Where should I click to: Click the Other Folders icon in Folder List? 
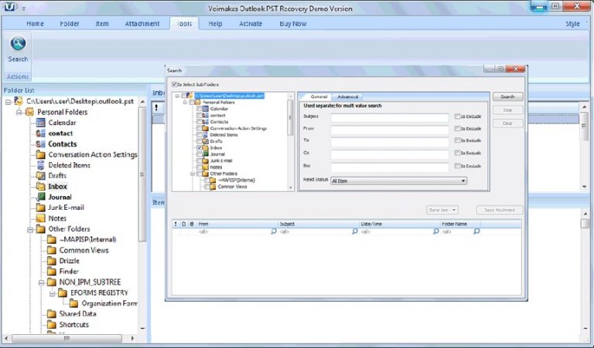(40, 229)
